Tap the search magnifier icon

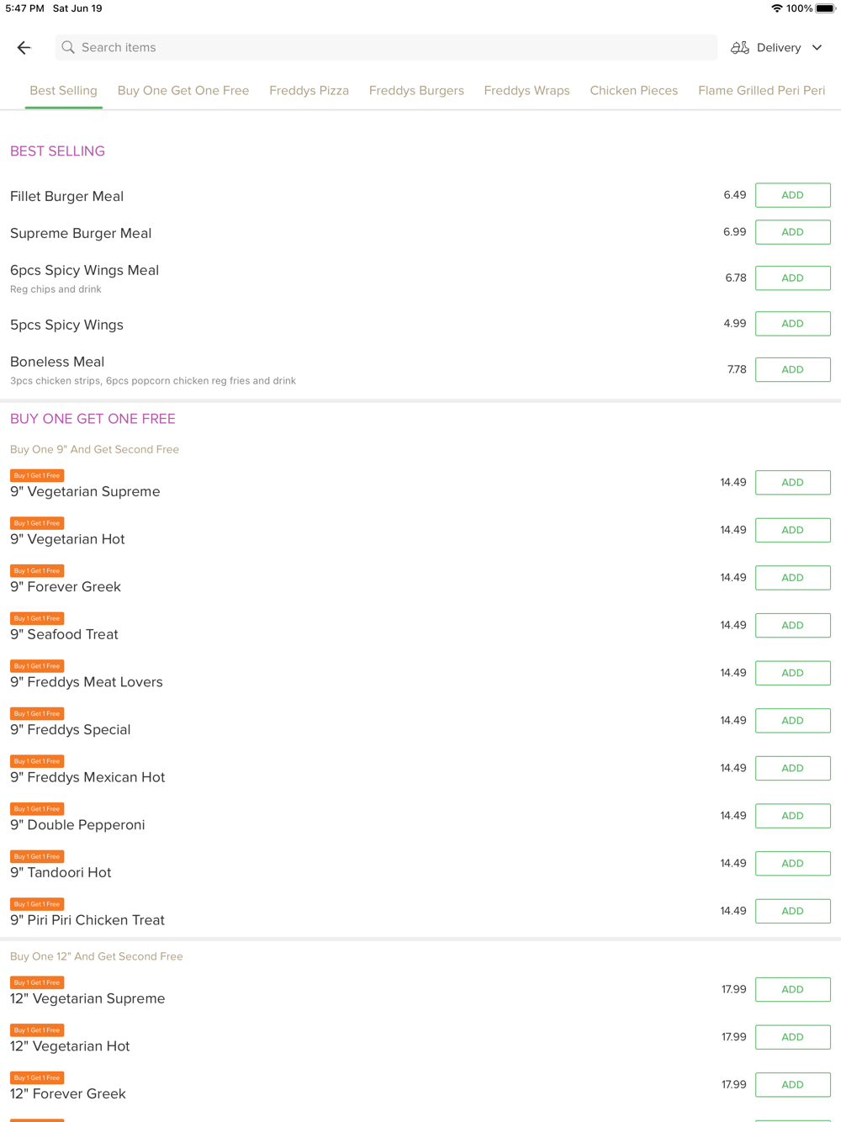click(68, 48)
